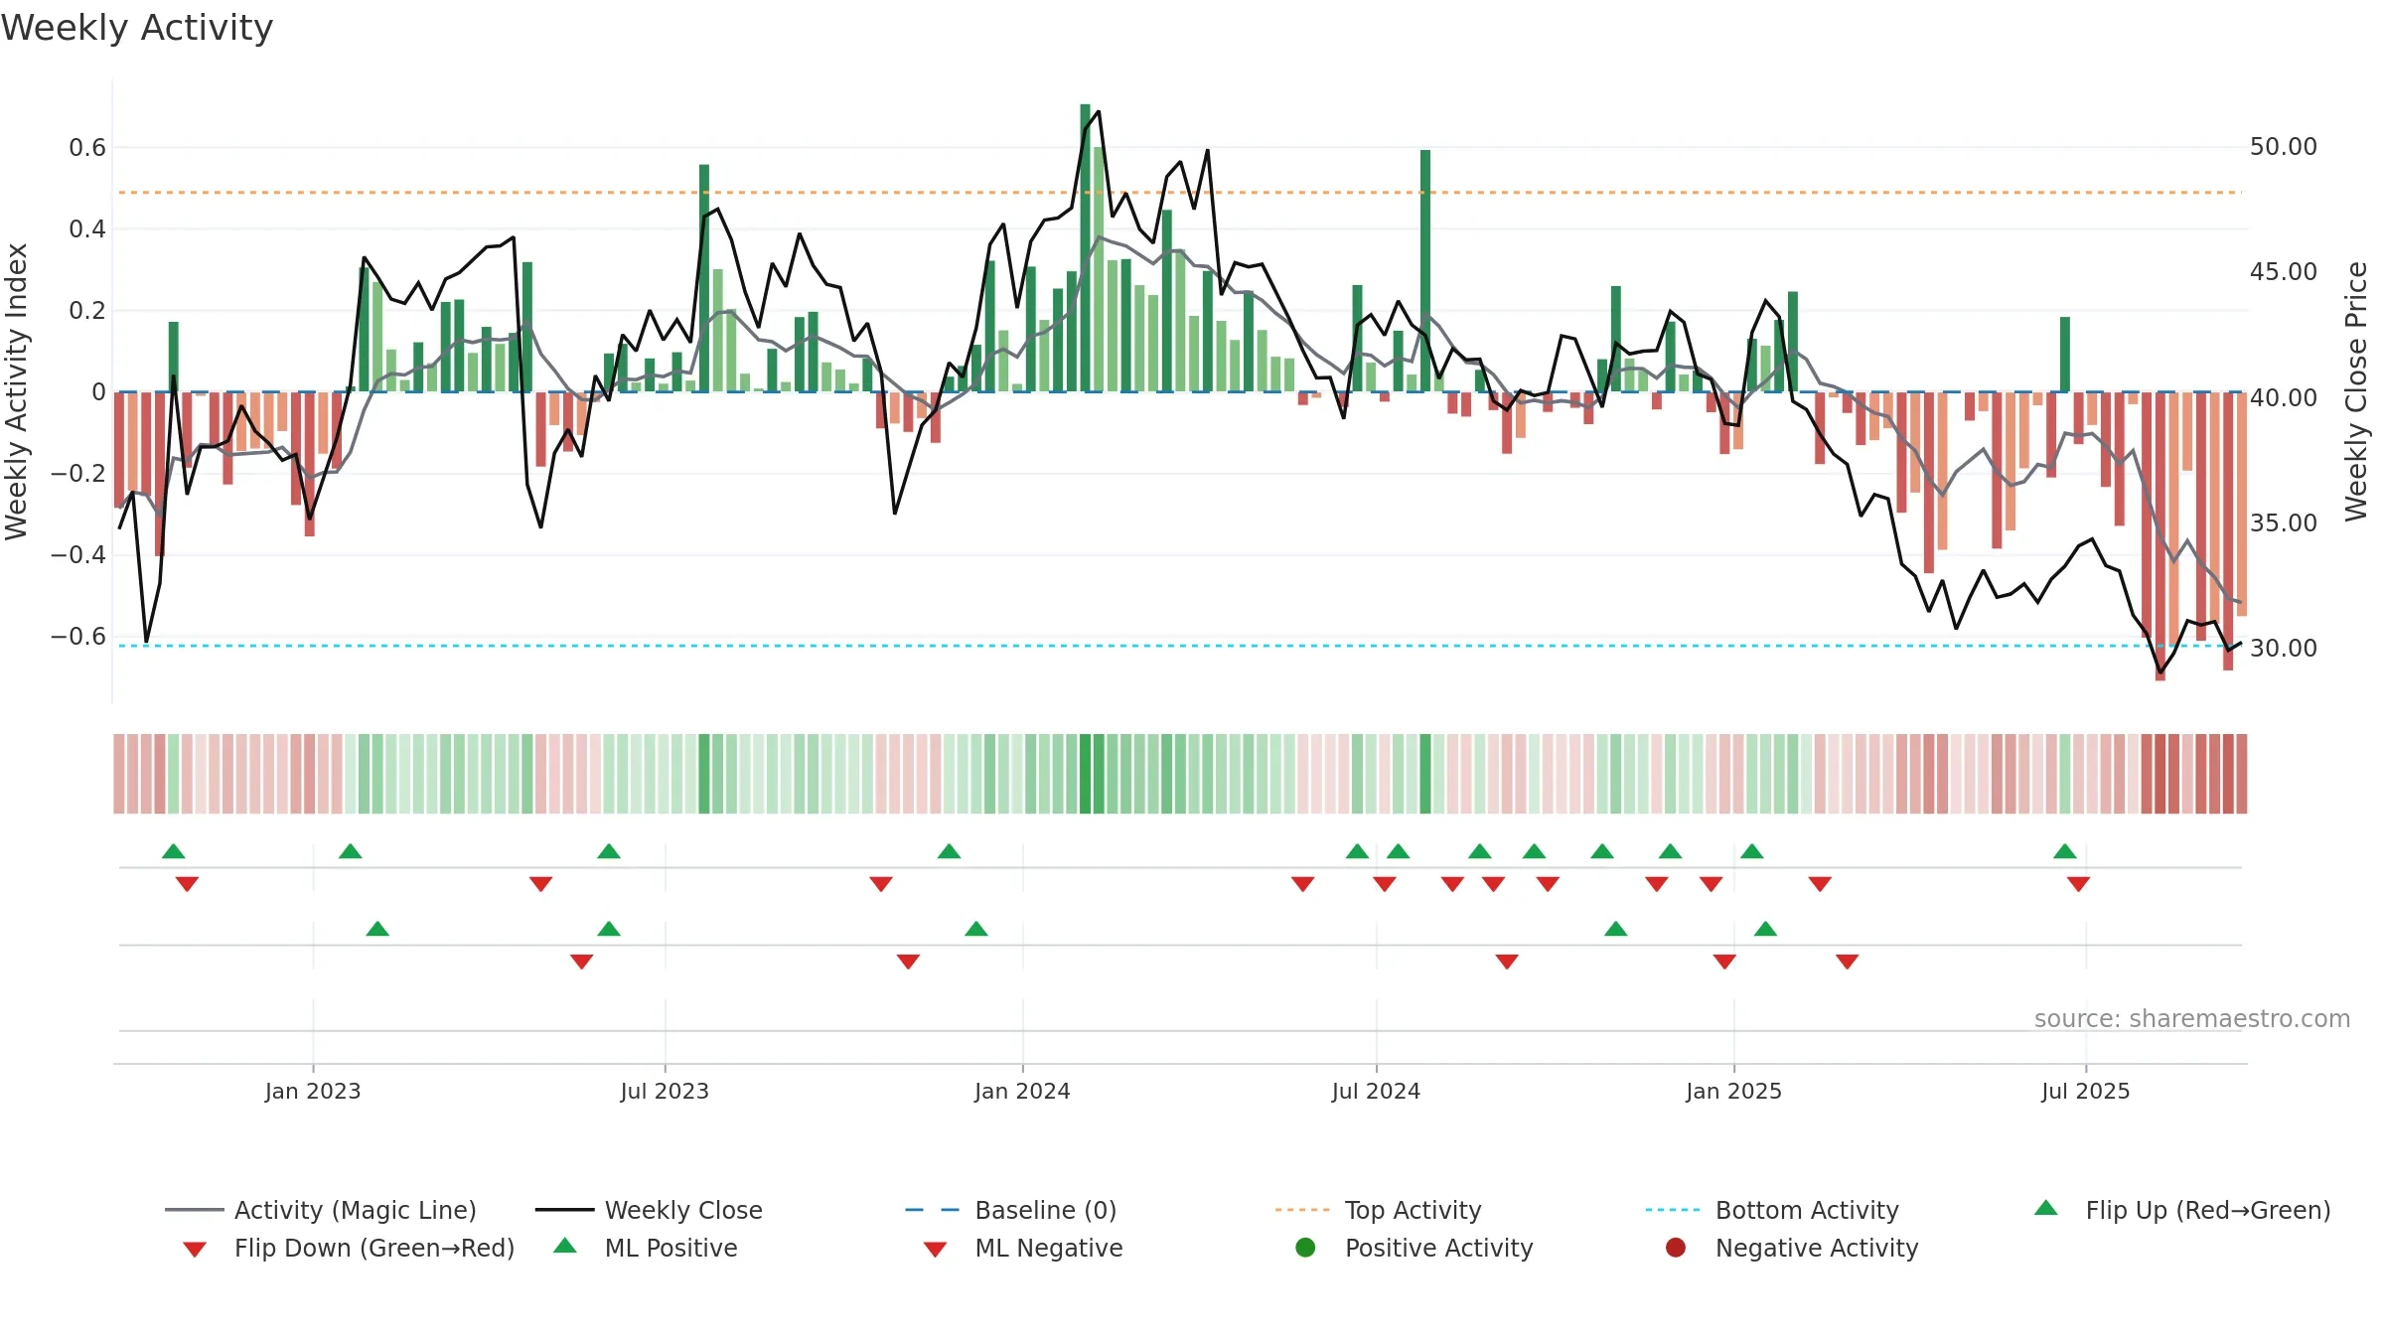Click the darkest green heatmap cell in early 2024
Image resolution: width=2384 pixels, height=1341 pixels.
click(1086, 774)
